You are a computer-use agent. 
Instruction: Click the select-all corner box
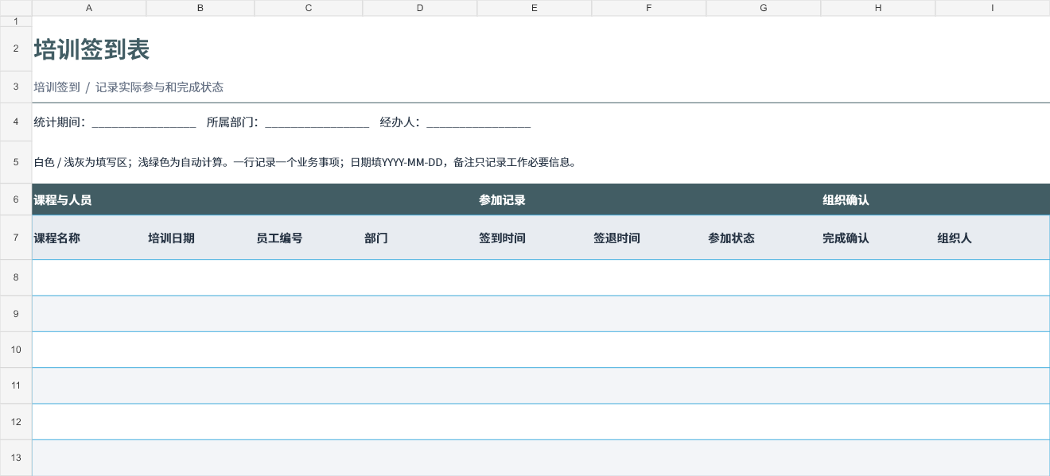16,8
